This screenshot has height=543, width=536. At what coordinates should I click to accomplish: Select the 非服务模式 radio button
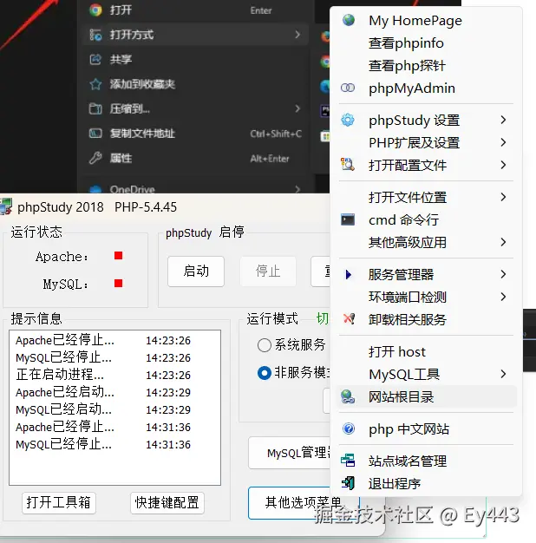(265, 373)
